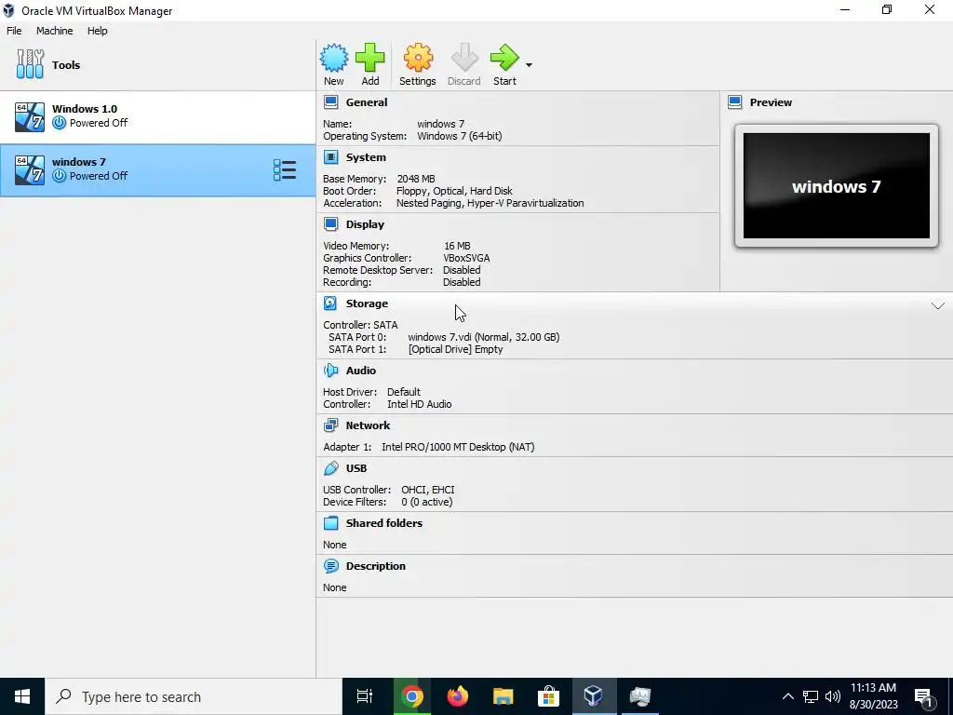Click the VBoxSVGA graphics controller value
The height and width of the screenshot is (715, 953).
pos(466,258)
